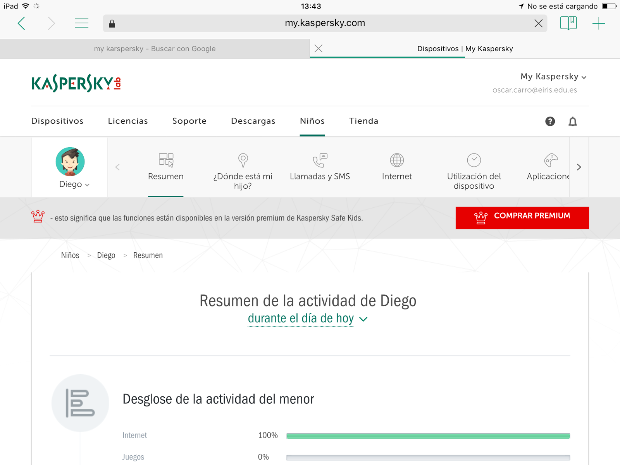Image resolution: width=620 pixels, height=465 pixels.
Task: Click the 'Desglose de la actividad del menor' heading
Action: (x=218, y=399)
